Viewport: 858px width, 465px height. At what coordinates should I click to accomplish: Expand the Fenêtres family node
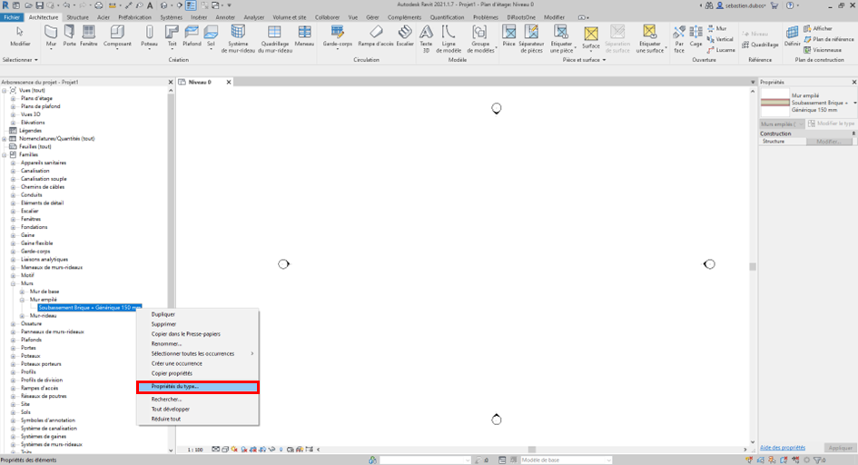[x=13, y=219]
